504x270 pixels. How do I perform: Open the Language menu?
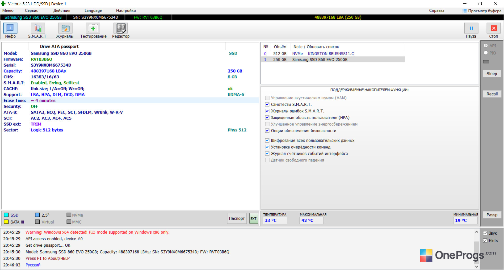tap(93, 10)
